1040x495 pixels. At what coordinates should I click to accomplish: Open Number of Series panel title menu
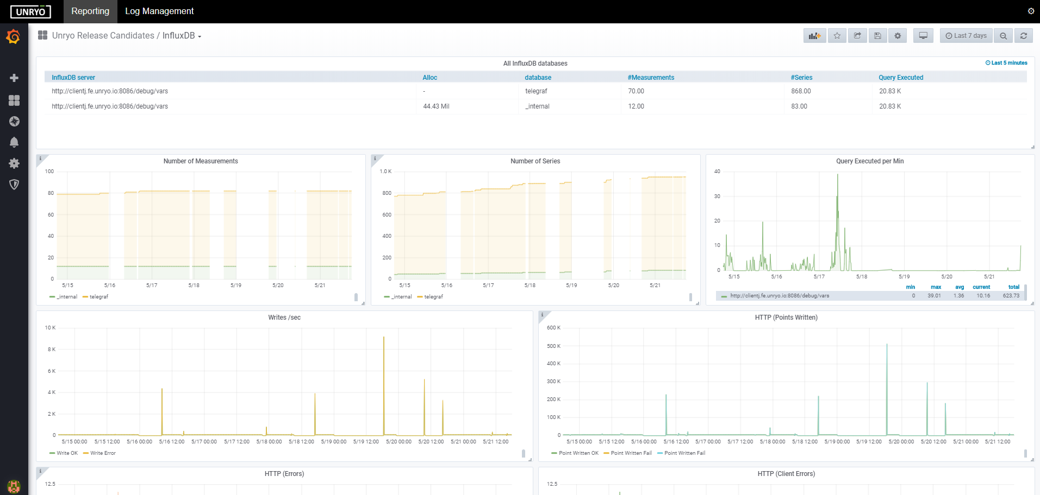click(x=535, y=161)
